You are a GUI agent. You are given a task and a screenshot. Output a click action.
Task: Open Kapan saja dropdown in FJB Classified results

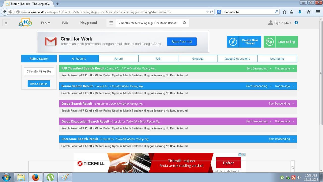(285, 69)
